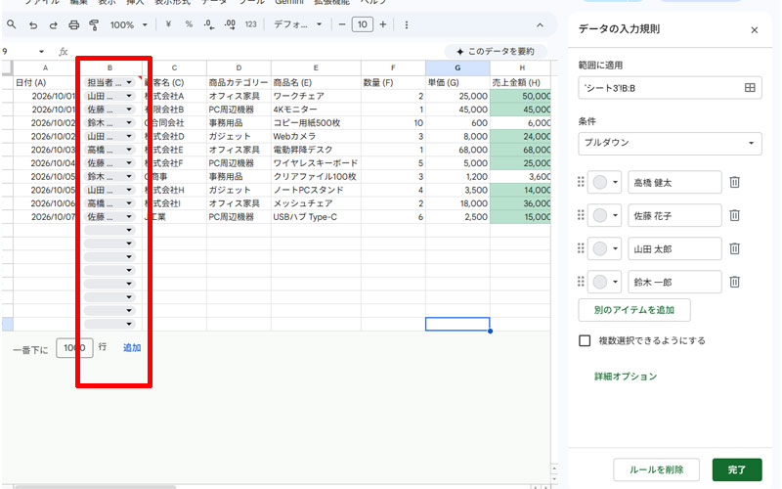Open the color picker for 高橋 健太
782x489 pixels.
[x=604, y=182]
